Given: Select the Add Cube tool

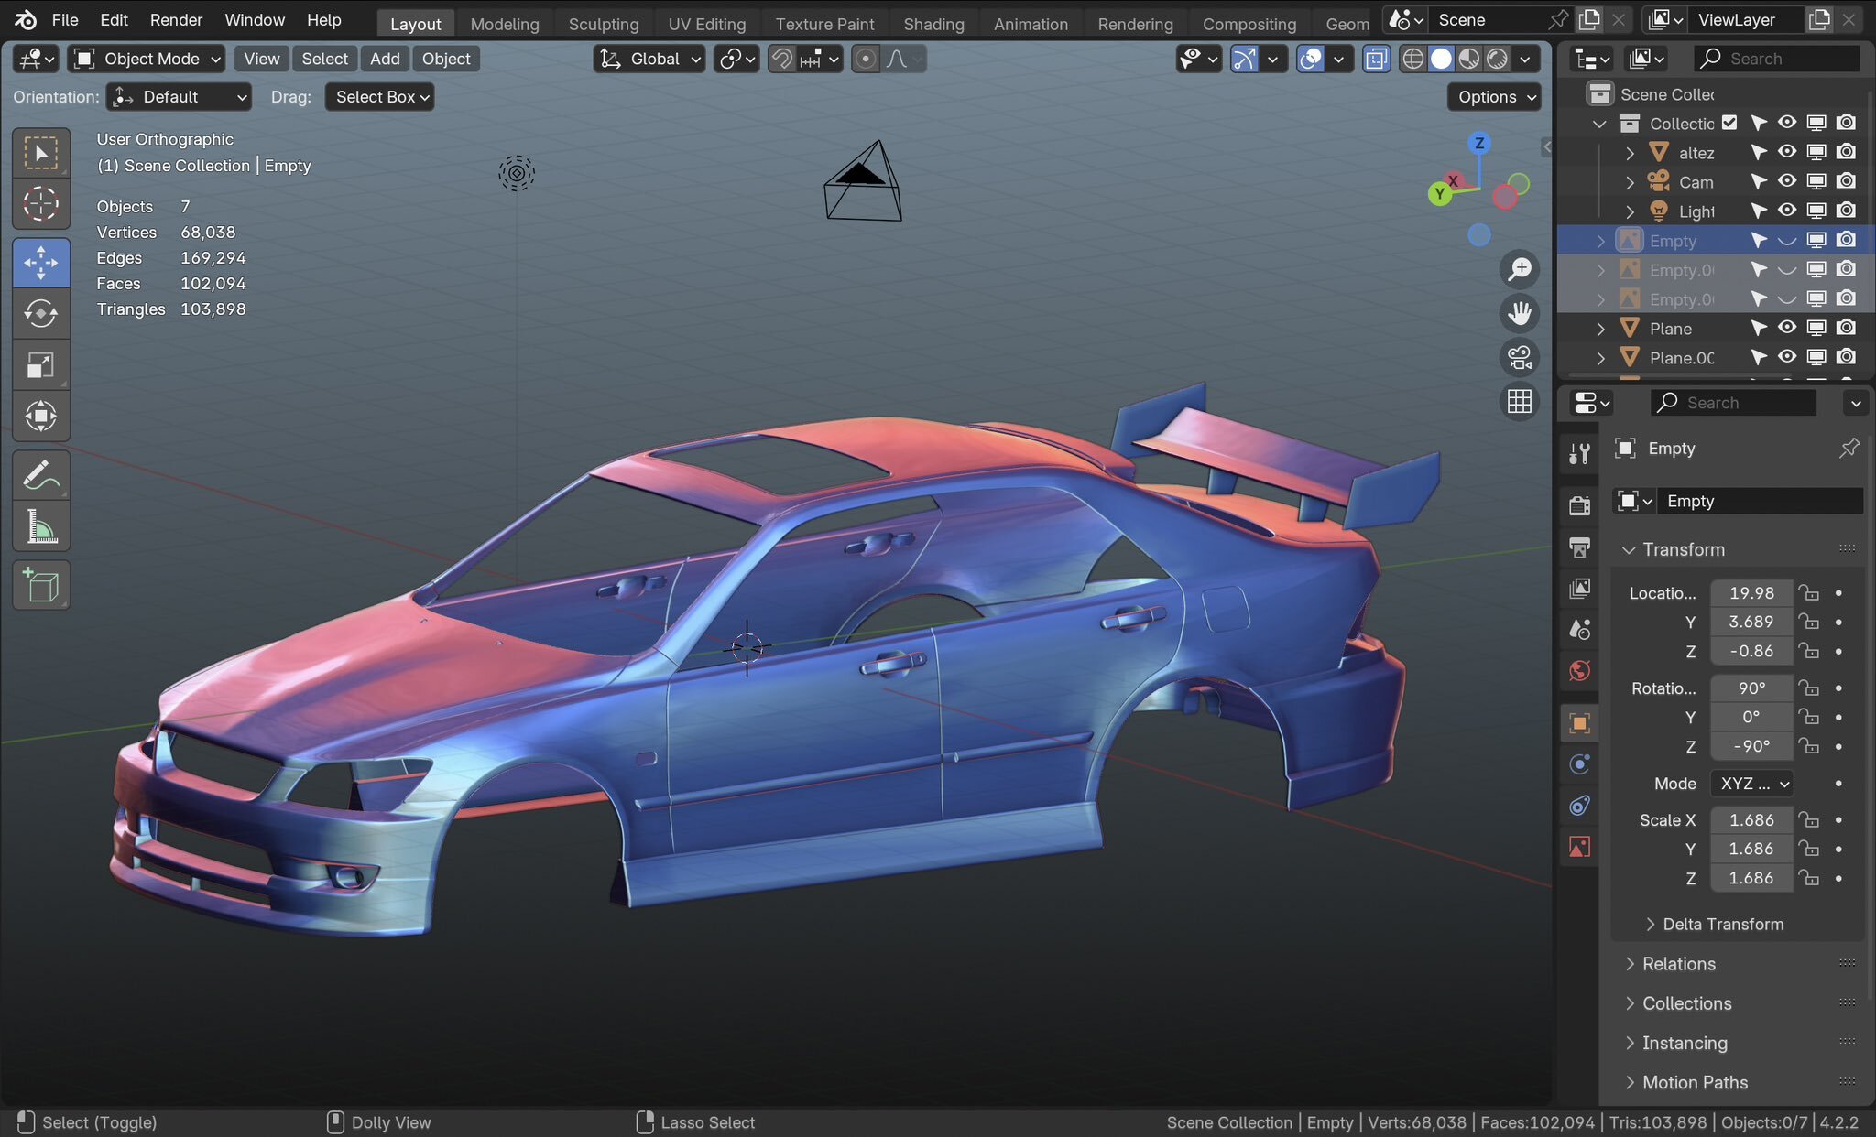Looking at the screenshot, I should click(41, 586).
